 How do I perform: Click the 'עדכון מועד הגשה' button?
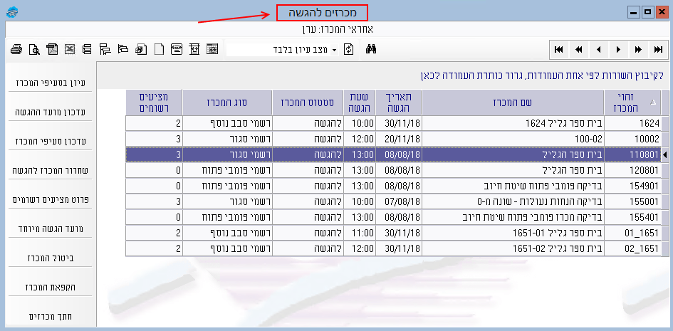tap(50, 112)
